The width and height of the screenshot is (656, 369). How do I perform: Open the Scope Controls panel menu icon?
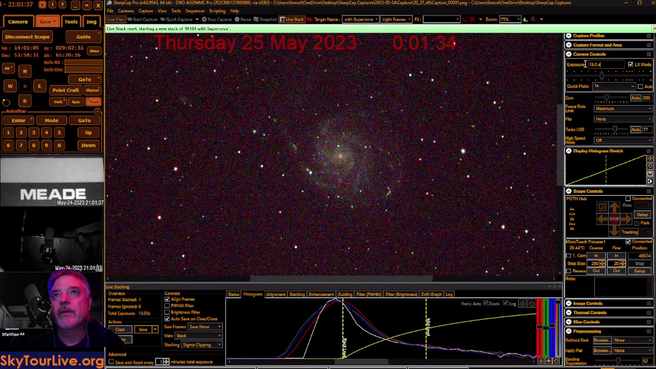pos(649,191)
